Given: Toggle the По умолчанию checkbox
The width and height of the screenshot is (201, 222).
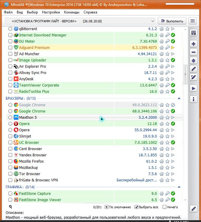Looking at the screenshot, I should 106,207.
